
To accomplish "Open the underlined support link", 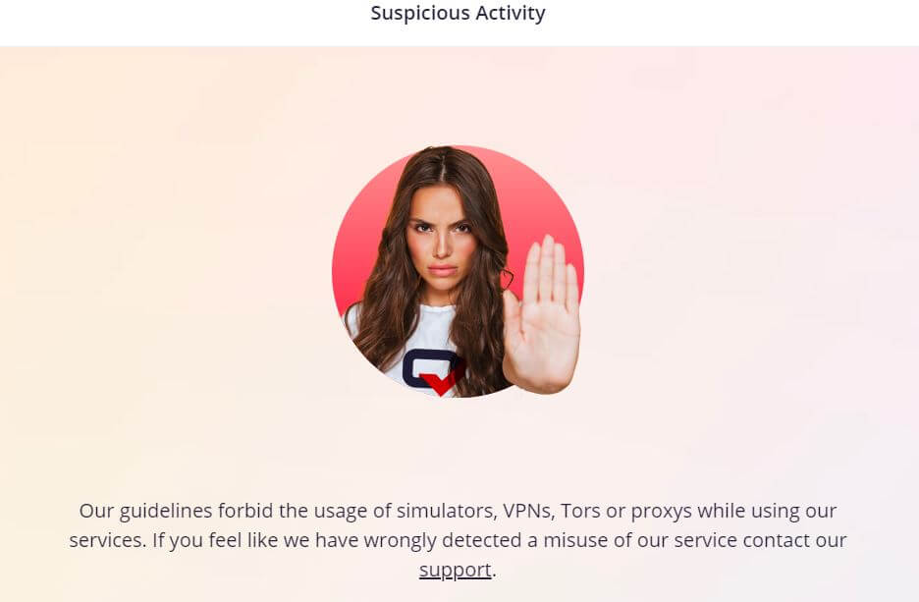I will click(455, 570).
